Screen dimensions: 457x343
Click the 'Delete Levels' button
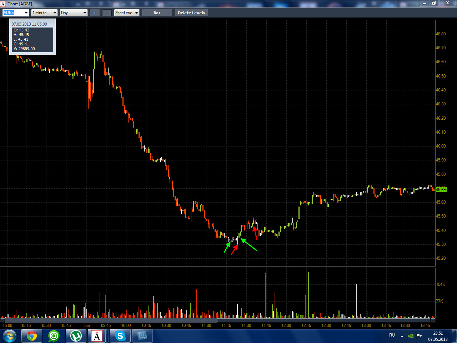click(191, 13)
